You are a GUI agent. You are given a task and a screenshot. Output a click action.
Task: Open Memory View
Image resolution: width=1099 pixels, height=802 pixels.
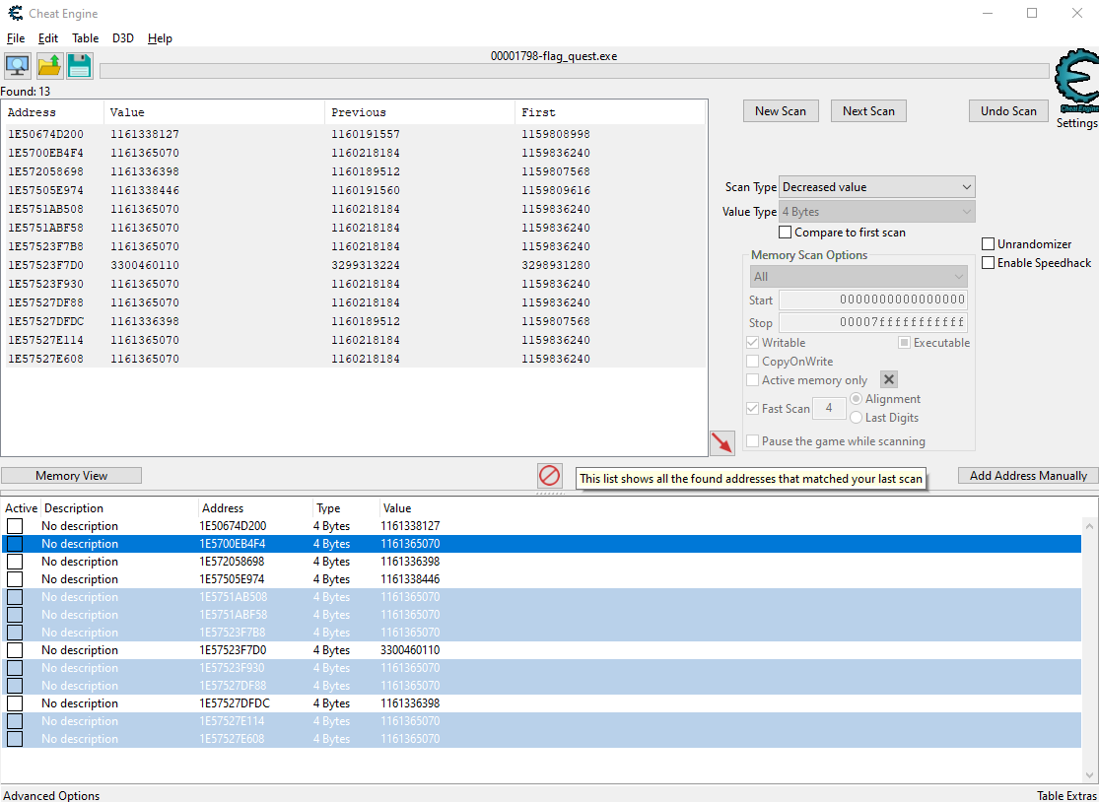point(72,476)
